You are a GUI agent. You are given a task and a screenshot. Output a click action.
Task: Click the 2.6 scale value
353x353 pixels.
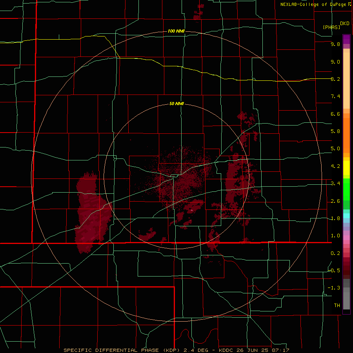tap(335, 201)
